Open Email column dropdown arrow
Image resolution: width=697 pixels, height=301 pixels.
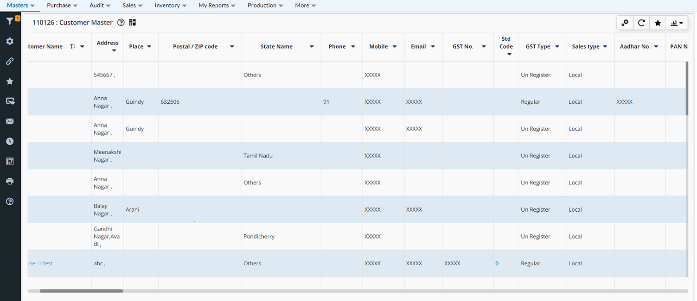pyautogui.click(x=433, y=47)
